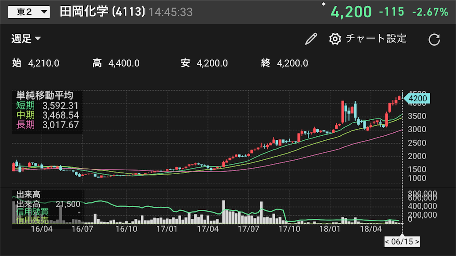Screen dimensions: 456x256
Task: Click the 出来高 21,500 volume value
Action: [x=48, y=204]
